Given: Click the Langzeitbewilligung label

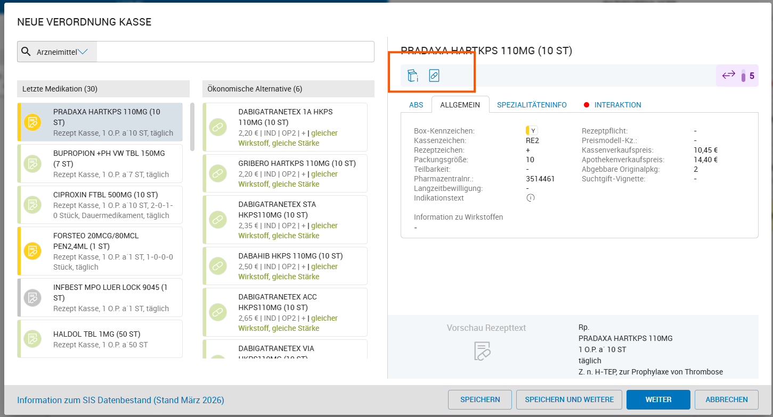Looking at the screenshot, I should (x=449, y=188).
